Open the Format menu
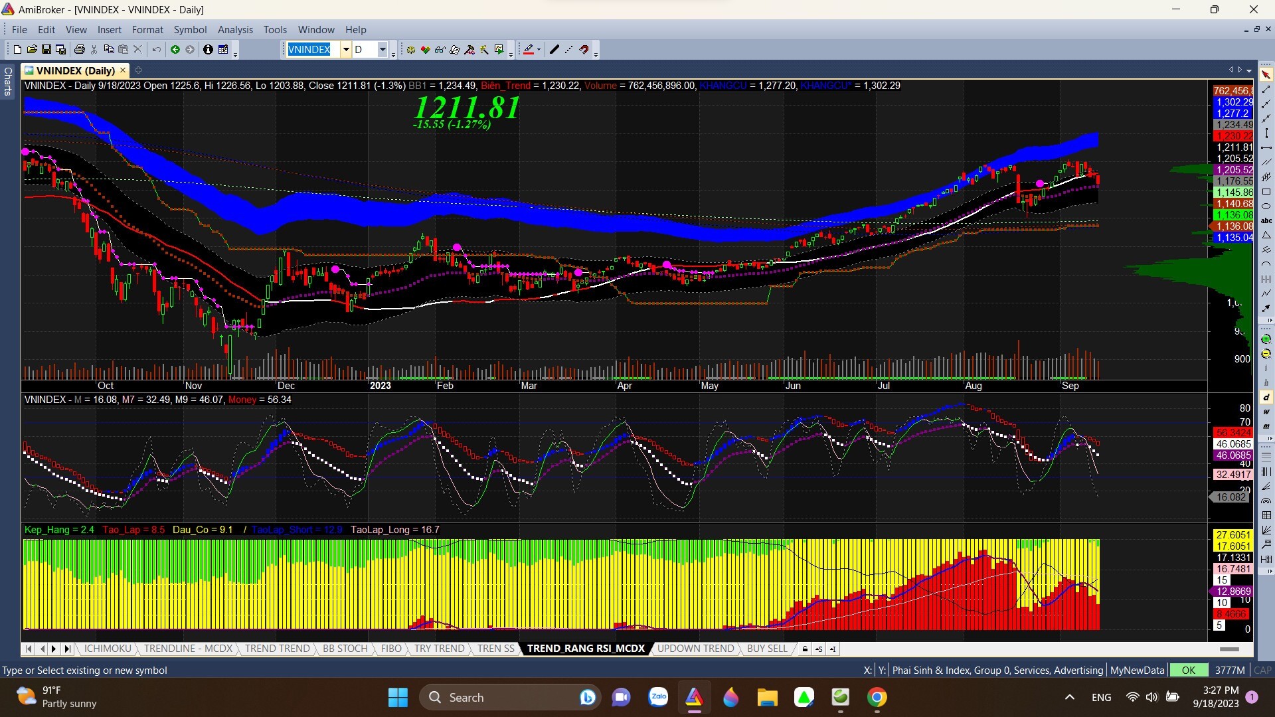This screenshot has height=717, width=1275. click(147, 29)
